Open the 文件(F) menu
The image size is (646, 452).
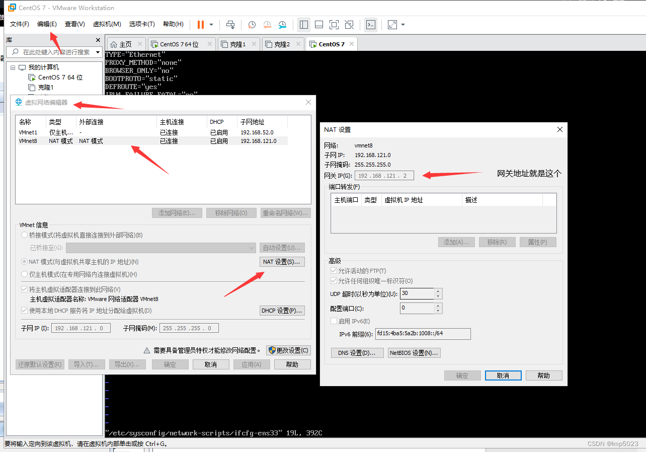tap(20, 24)
